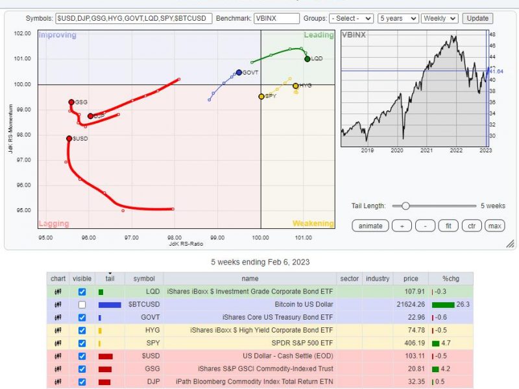Image resolution: width=519 pixels, height=389 pixels.
Task: Click the Update button
Action: [x=477, y=19]
